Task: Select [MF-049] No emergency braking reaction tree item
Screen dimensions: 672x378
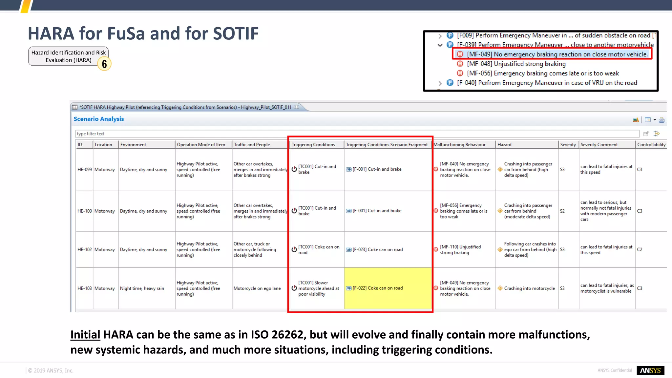Action: (557, 54)
